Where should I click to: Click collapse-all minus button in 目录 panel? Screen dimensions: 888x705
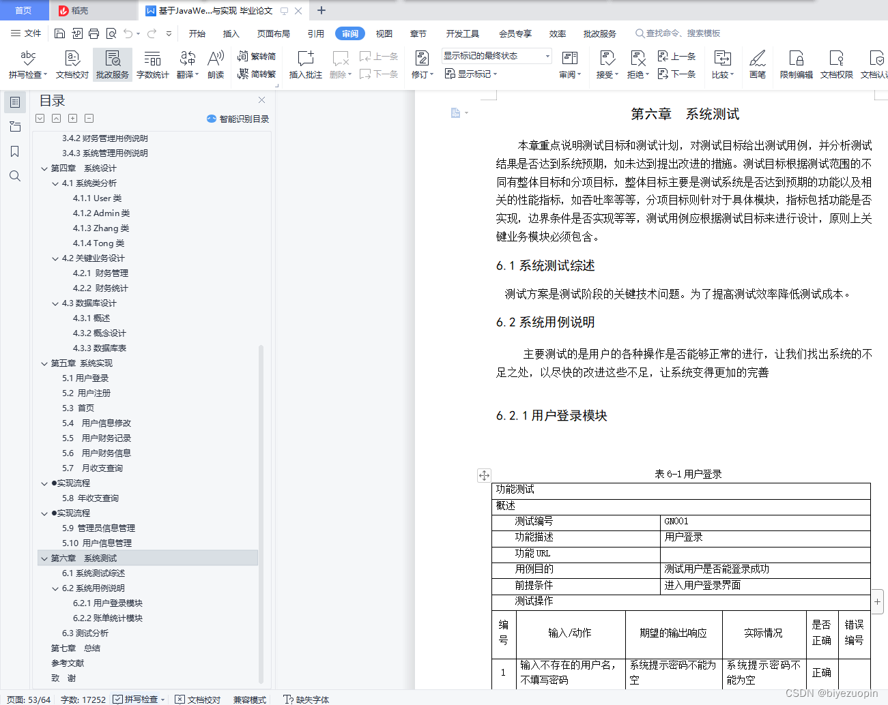point(89,119)
